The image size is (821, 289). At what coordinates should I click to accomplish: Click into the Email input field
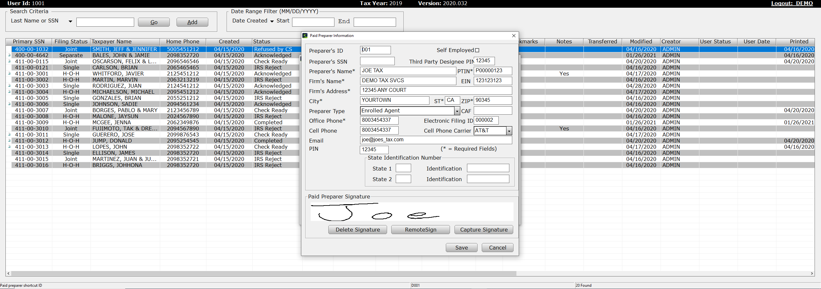click(x=436, y=140)
